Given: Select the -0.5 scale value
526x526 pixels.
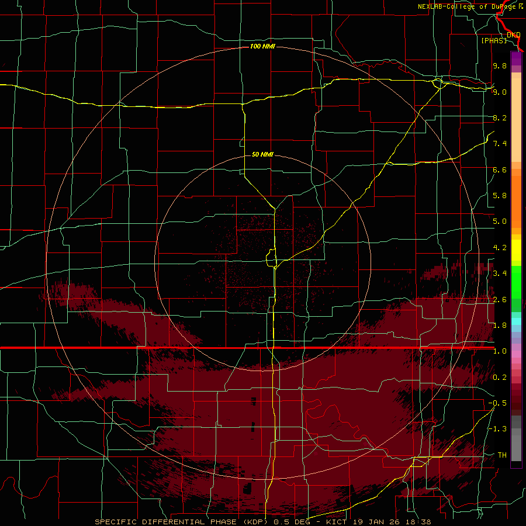Looking at the screenshot, I should coord(497,403).
